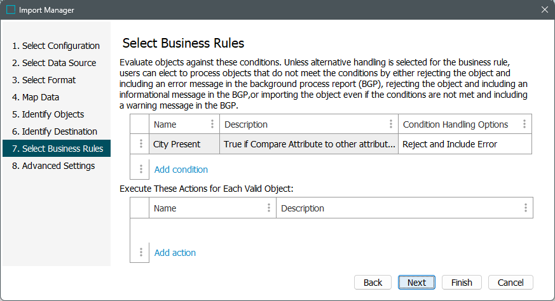Open the Description column menu in actions table

(x=526, y=208)
